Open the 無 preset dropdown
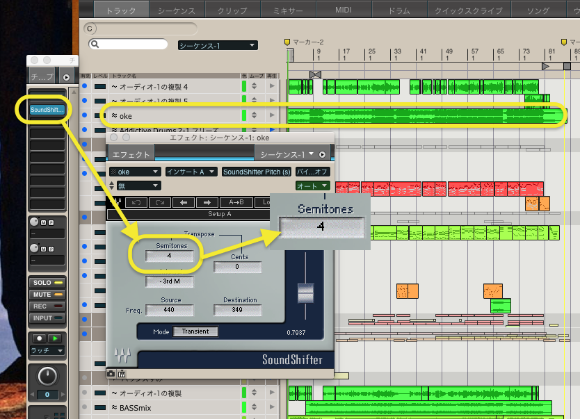The image size is (580, 419). point(138,186)
